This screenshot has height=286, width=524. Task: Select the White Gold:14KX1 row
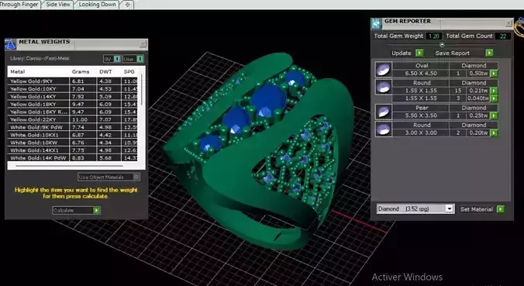(x=73, y=150)
